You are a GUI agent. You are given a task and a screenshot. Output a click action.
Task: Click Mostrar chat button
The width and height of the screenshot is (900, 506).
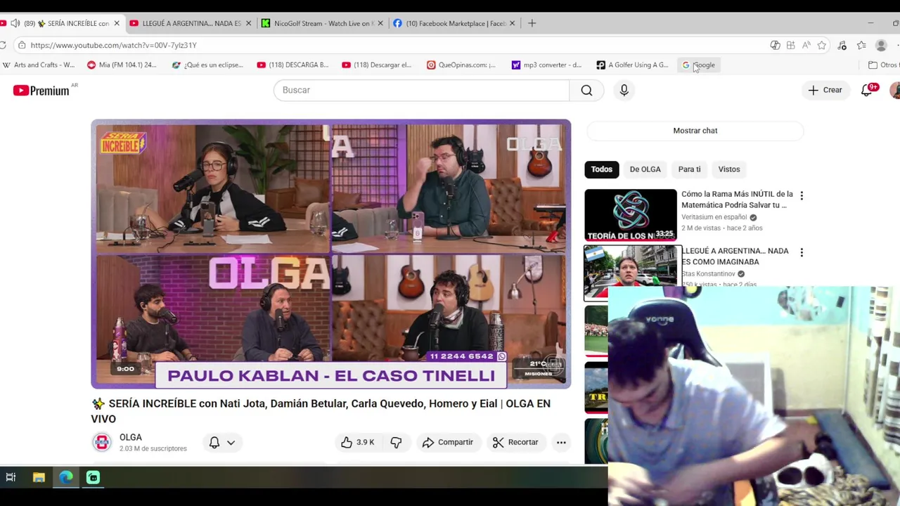(695, 131)
